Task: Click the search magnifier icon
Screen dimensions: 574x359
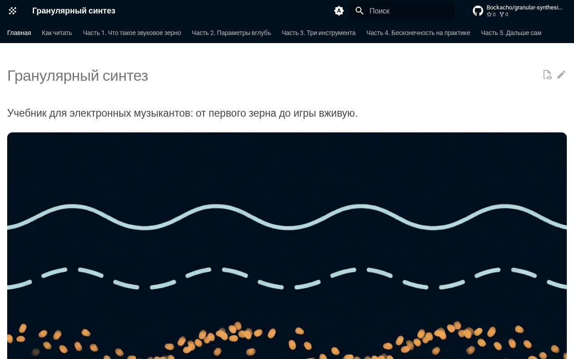Action: click(x=360, y=11)
